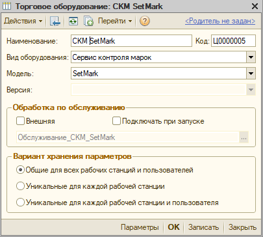
Task: Click the green refresh icon
Action: pos(73,21)
